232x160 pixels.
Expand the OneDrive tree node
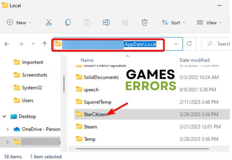coord(8,129)
